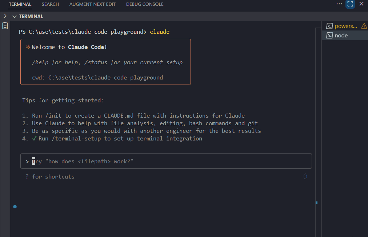Collapse the TERMINAL section chevron
This screenshot has width=368, height=237.
point(15,16)
